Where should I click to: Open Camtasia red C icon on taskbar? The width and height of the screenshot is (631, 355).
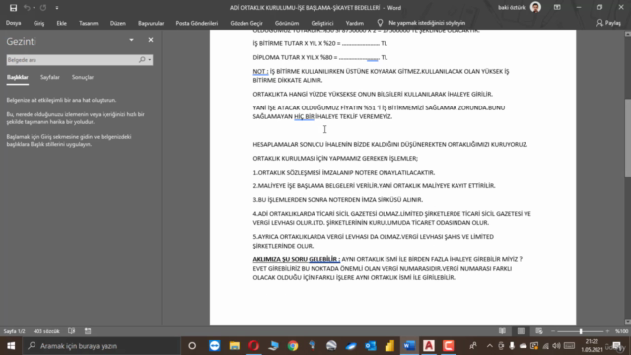448,346
